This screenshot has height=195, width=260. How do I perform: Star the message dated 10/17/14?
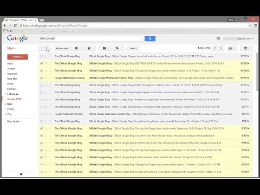point(45,78)
